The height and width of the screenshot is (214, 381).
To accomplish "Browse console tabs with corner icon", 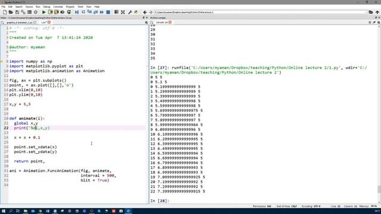I will pos(152,23).
